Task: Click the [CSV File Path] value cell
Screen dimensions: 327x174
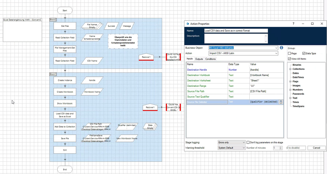Action: click(266, 91)
